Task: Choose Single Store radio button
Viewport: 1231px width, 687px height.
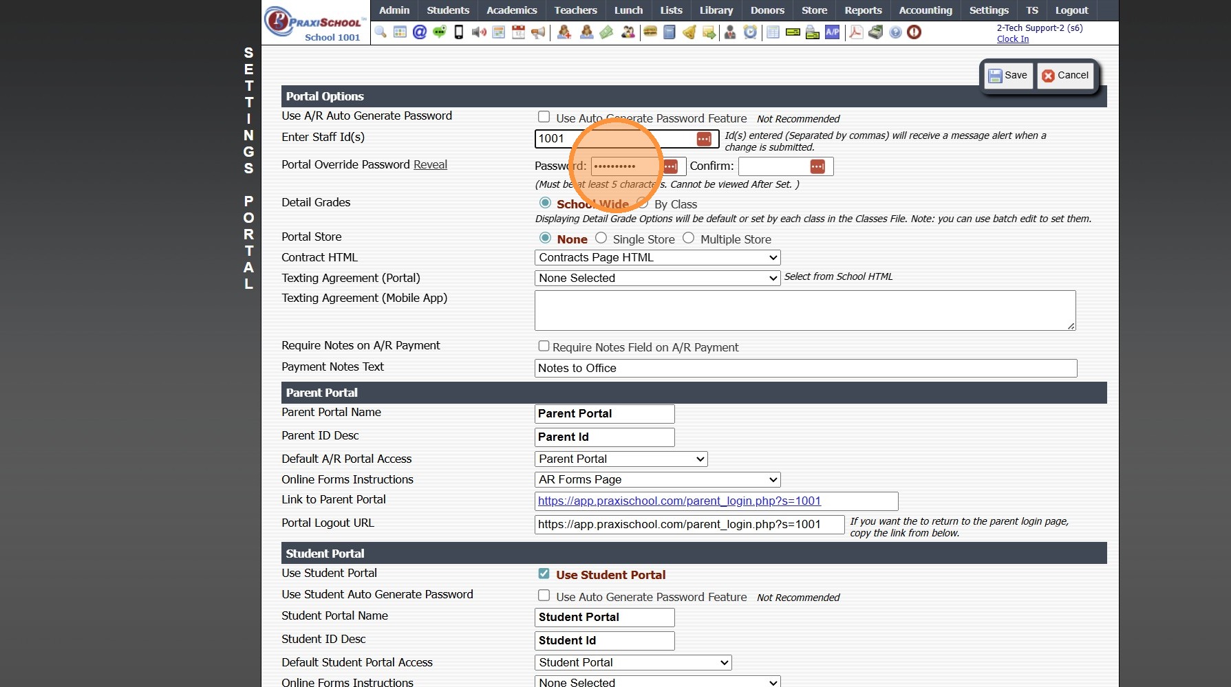Action: tap(601, 238)
